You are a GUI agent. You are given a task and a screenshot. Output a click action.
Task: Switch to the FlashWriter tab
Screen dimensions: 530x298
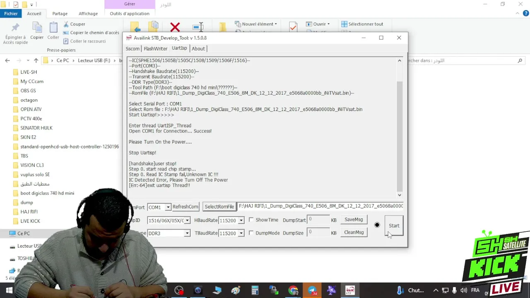(155, 48)
